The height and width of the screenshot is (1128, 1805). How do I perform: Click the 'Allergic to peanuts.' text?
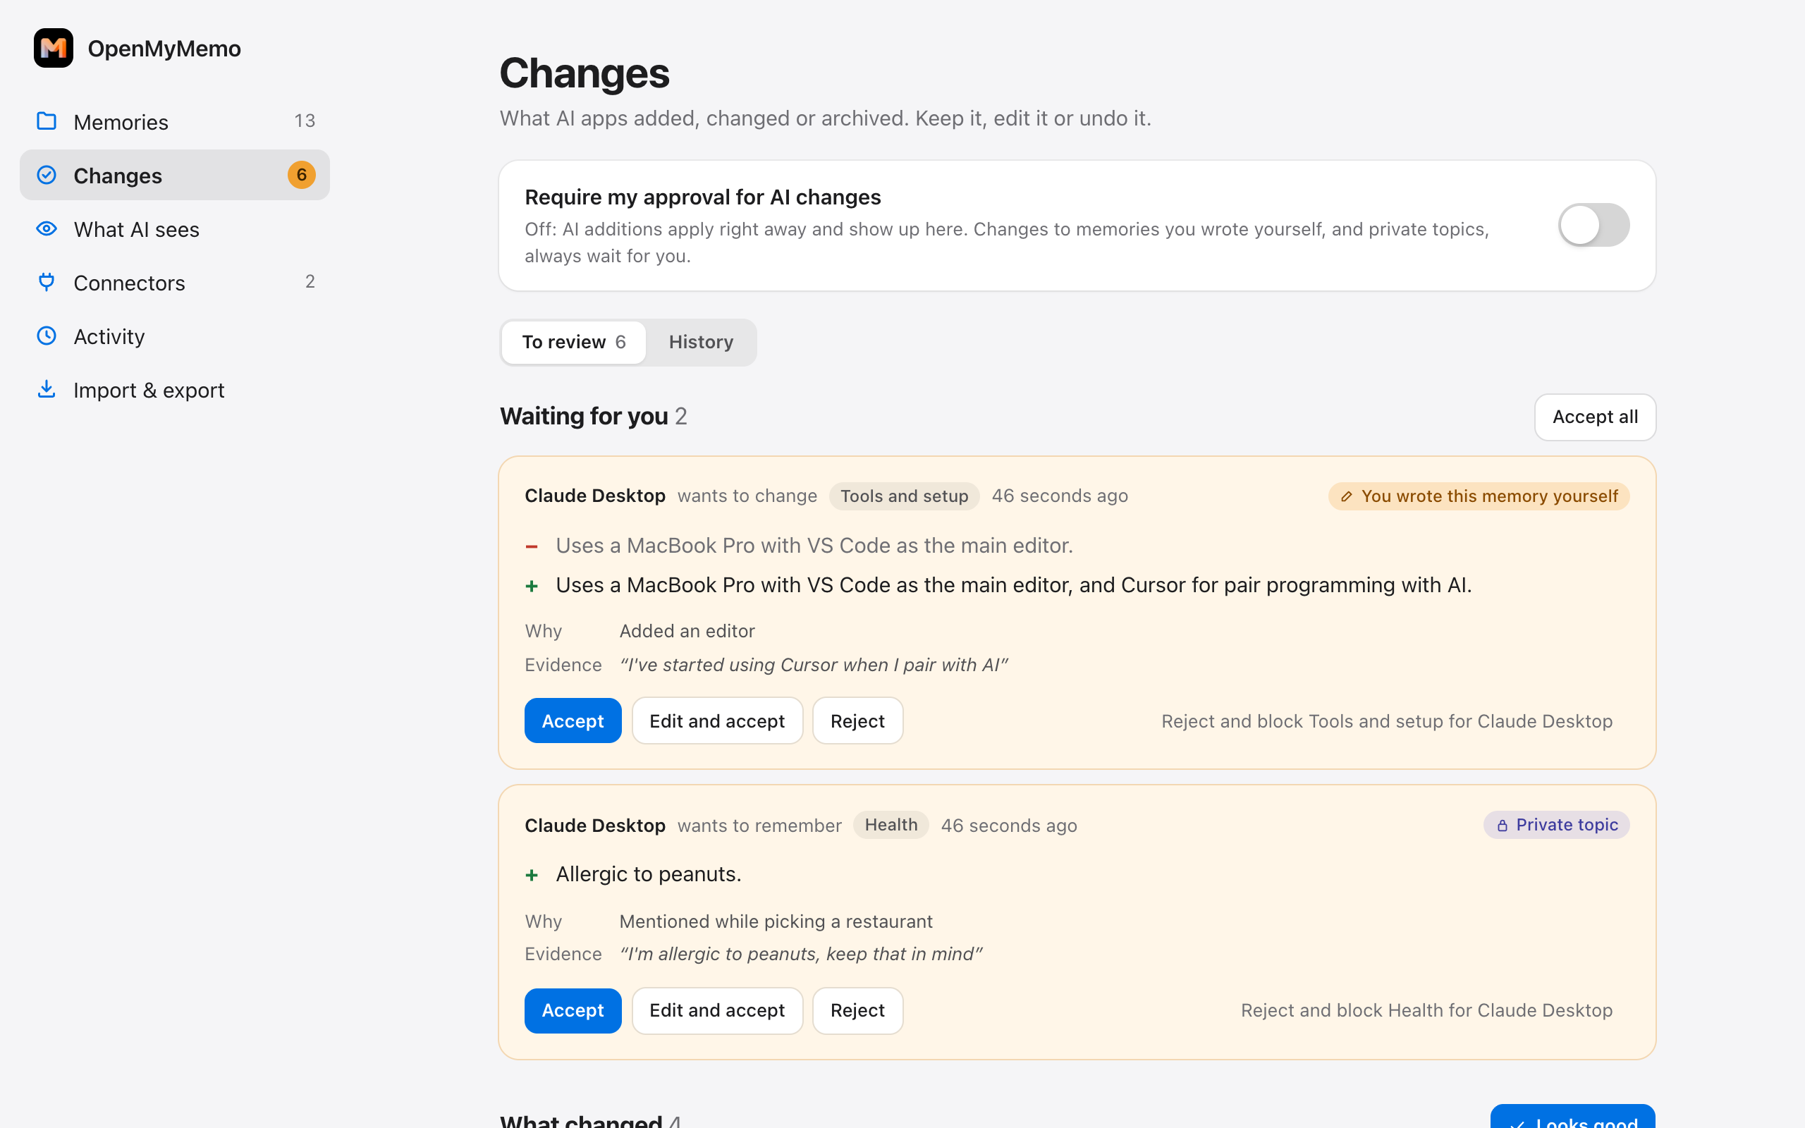coord(648,873)
